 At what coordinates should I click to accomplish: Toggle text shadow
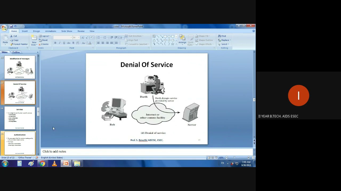coord(73,43)
